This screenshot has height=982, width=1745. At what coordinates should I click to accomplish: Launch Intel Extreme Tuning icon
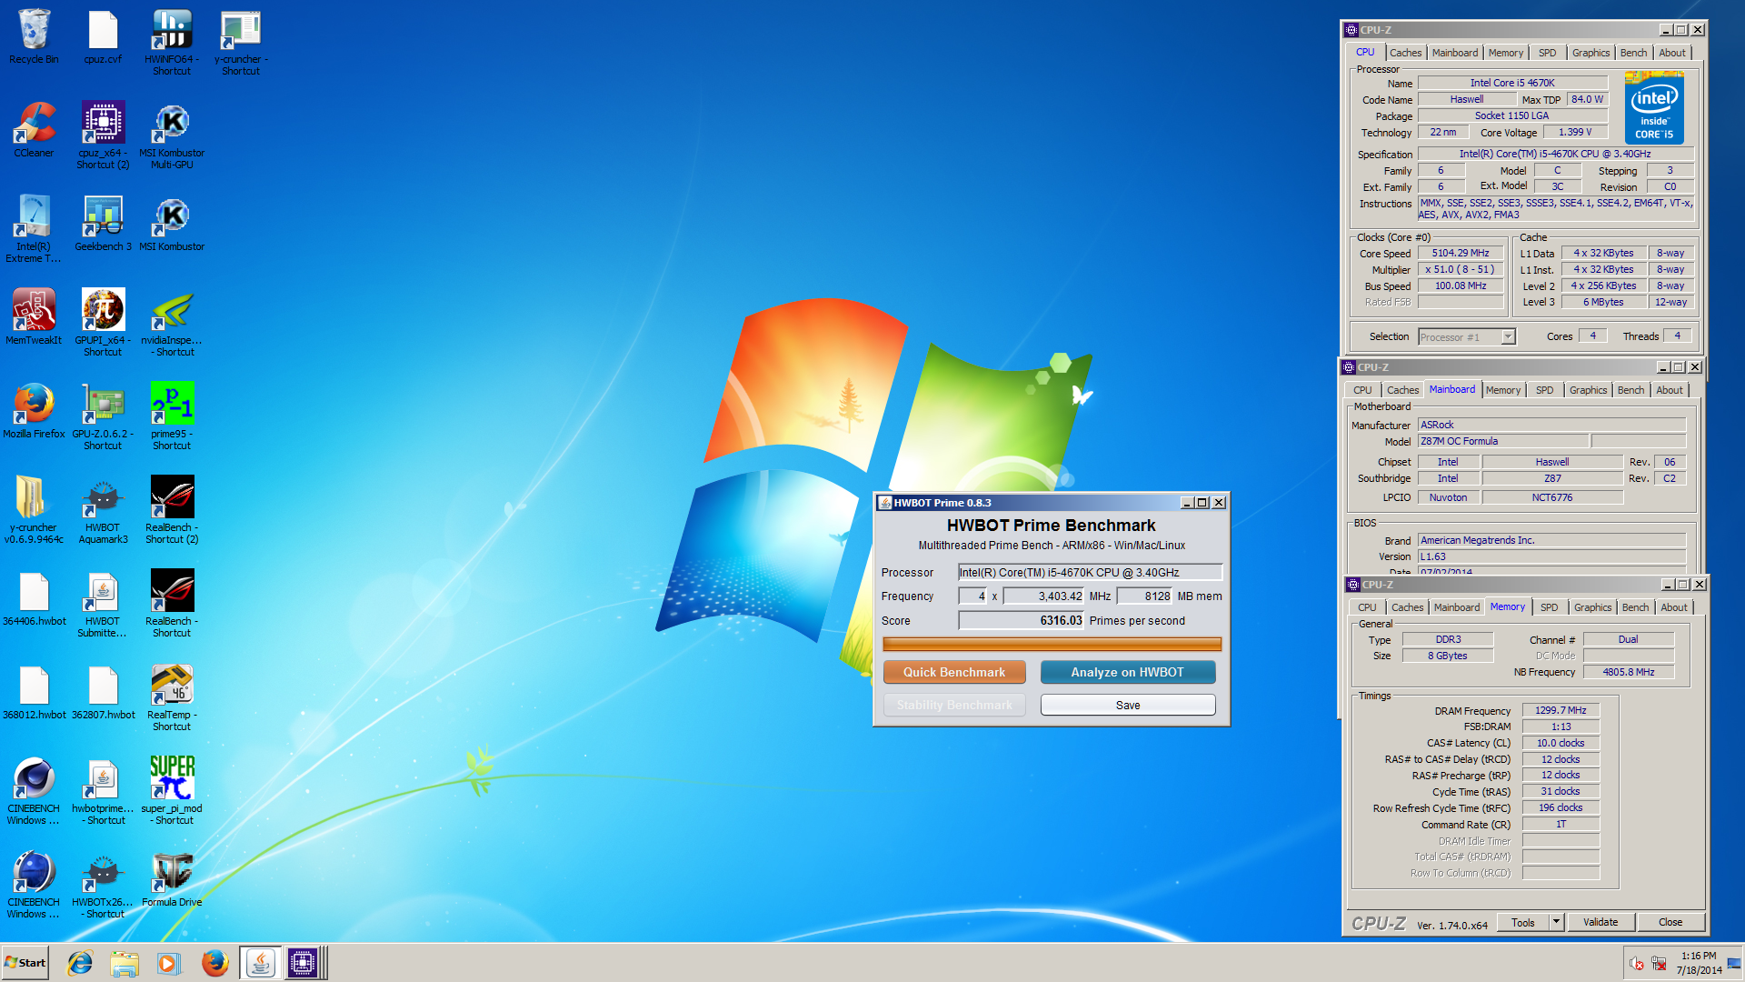click(x=34, y=229)
